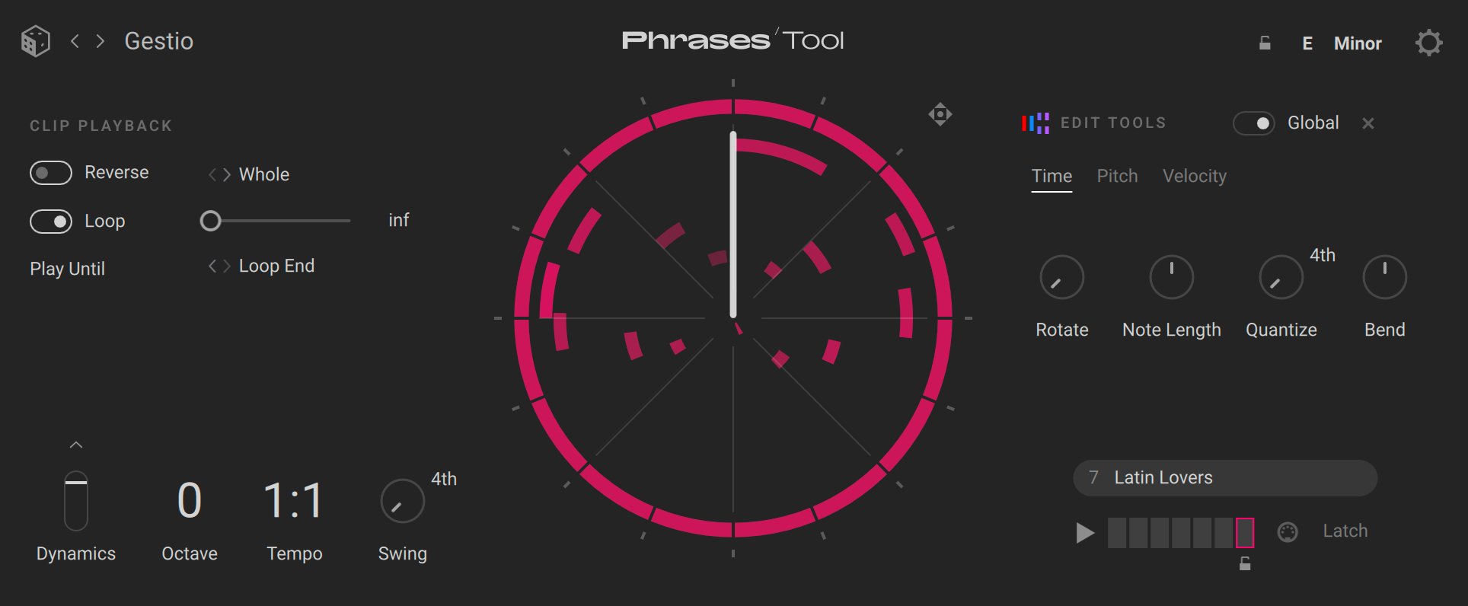Click the crosshair icon above the phrase wheel
Viewport: 1468px width, 606px height.
[x=941, y=114]
